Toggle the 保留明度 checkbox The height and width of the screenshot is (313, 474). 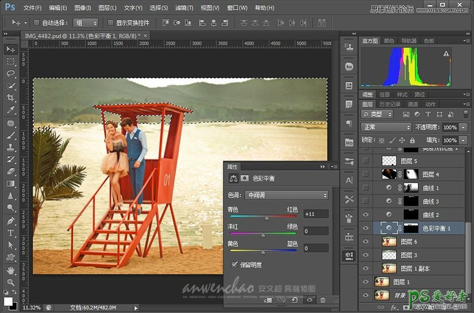click(235, 265)
